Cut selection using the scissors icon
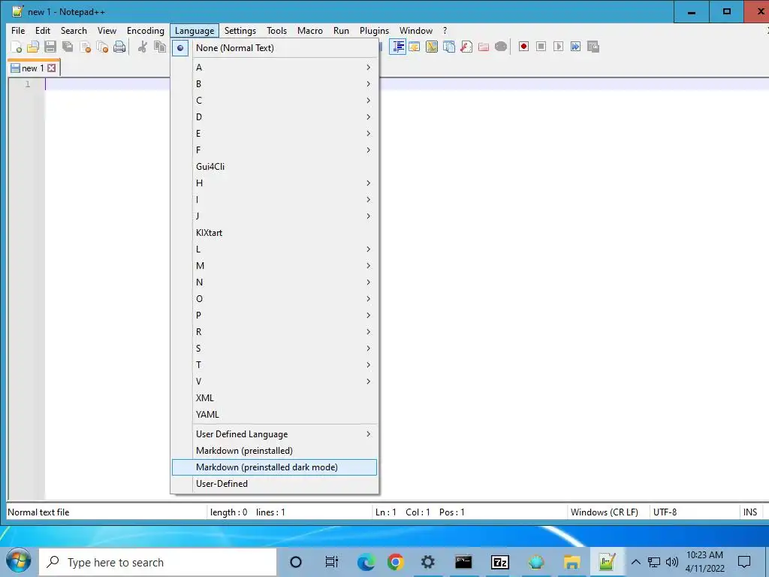Image resolution: width=769 pixels, height=577 pixels. [142, 47]
